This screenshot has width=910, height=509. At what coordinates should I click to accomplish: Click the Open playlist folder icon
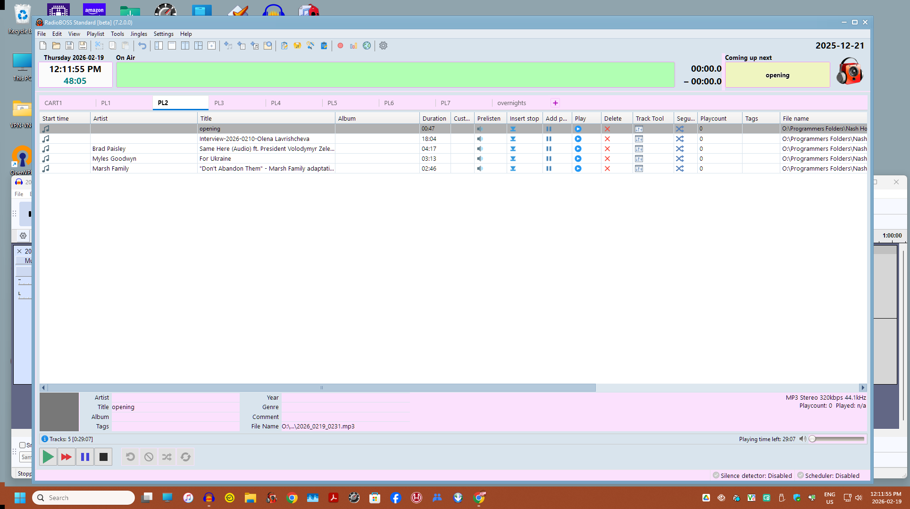(x=56, y=46)
